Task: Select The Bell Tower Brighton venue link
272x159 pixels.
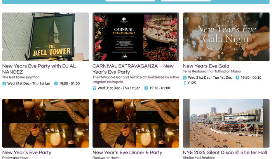Action: point(21,77)
